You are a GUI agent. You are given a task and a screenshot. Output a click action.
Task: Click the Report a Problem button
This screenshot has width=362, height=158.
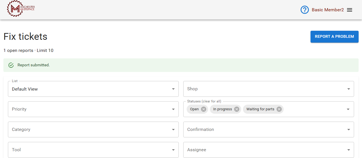pos(335,37)
